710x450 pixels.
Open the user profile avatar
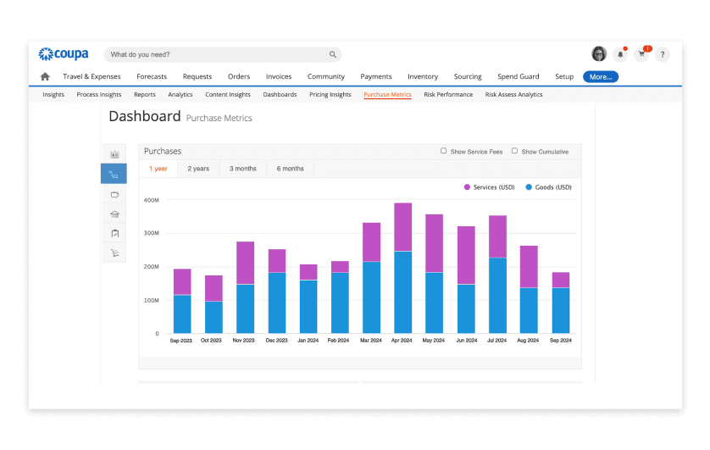click(599, 54)
